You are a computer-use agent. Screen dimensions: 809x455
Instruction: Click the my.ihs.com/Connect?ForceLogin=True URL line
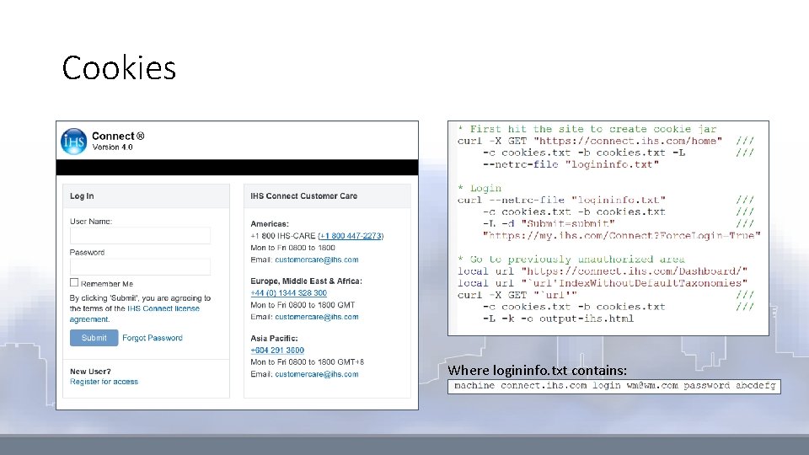pos(622,236)
